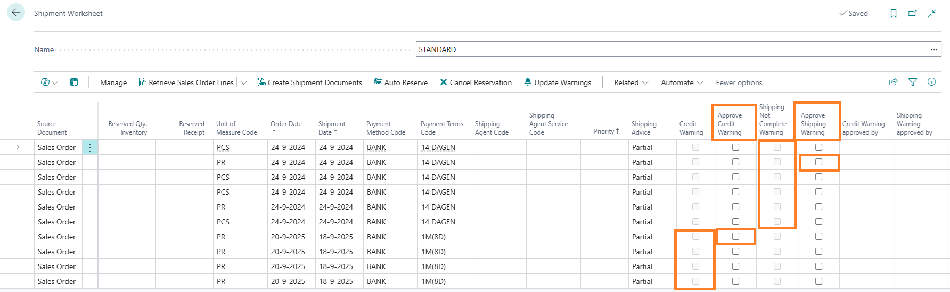Click Create Shipment Documents

coord(309,82)
